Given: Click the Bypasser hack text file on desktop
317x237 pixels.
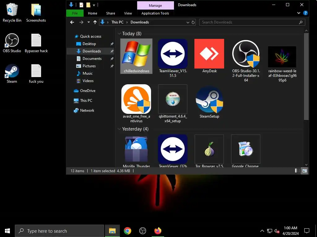Looking at the screenshot, I should click(36, 43).
